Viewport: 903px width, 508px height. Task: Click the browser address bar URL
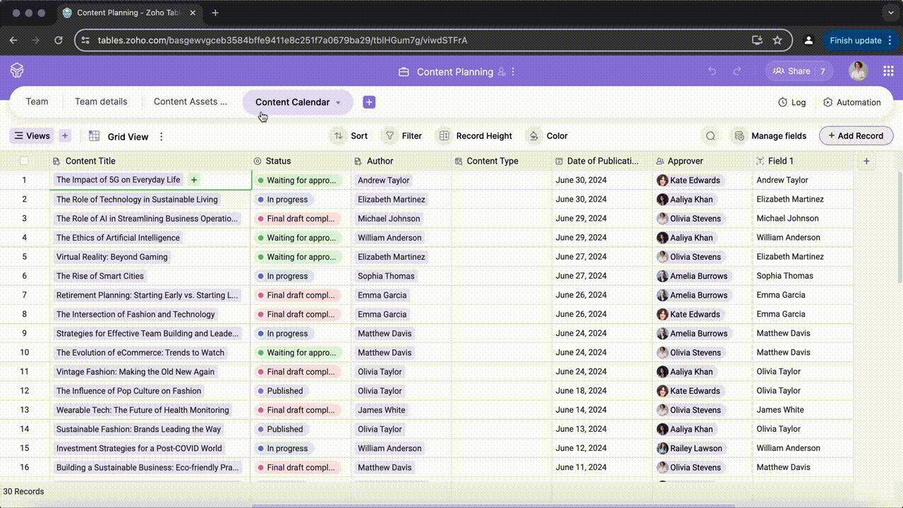click(x=282, y=40)
